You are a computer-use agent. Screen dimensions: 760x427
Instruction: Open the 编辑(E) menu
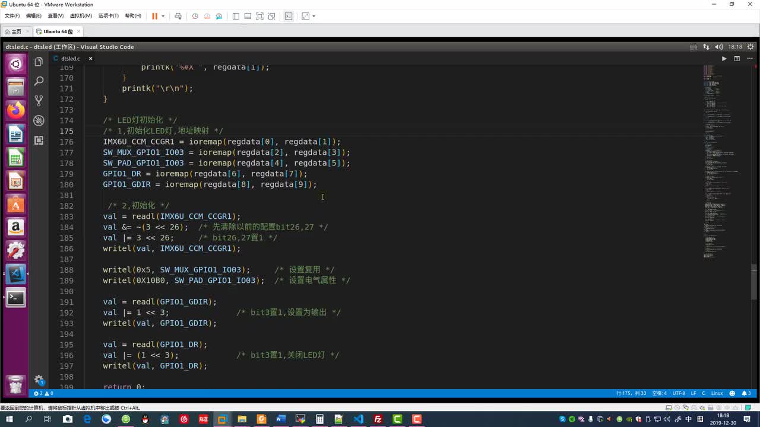[34, 16]
